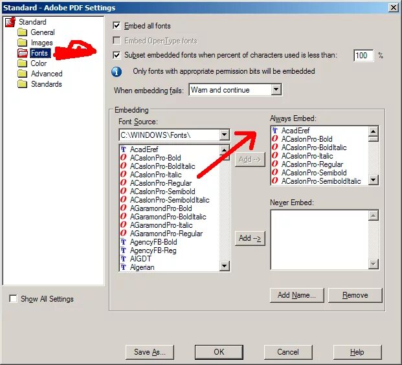The width and height of the screenshot is (402, 365).
Task: Click OK to confirm settings
Action: 219,352
